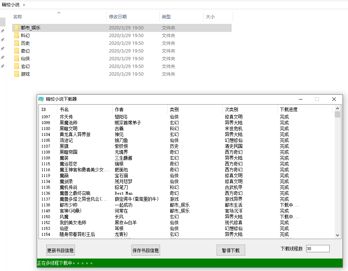Screen dimensions: 348x271
Task: Click the book list vertical scrollbar thumb
Action: pyautogui.click(x=337, y=115)
